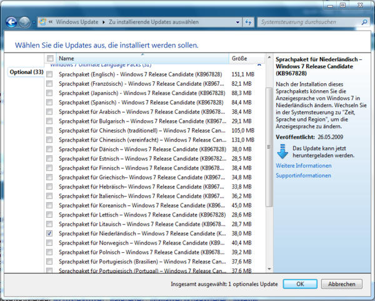Check the Sprachpaket für Koreanisch checkbox

pos(49,205)
